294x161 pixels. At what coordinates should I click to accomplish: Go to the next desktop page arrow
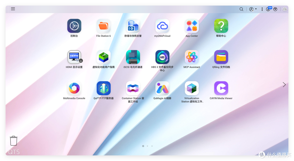[284, 85]
